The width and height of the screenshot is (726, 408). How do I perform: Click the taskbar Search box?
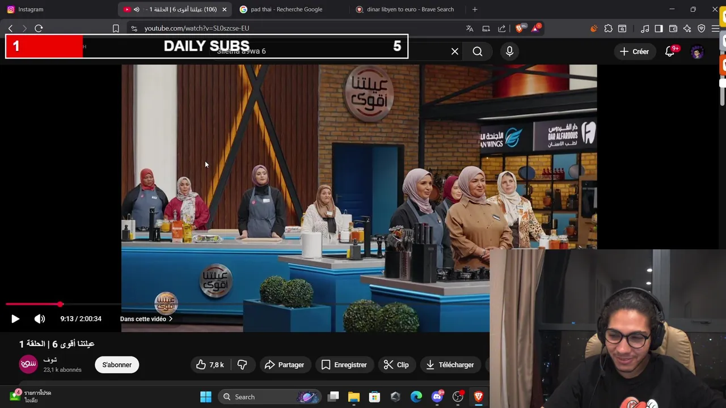269,397
